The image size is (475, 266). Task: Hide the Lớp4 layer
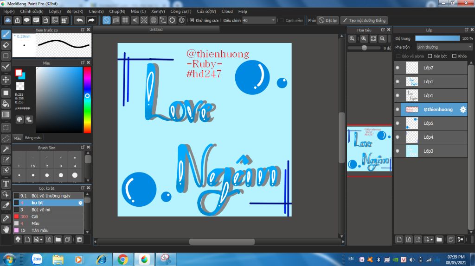tap(398, 137)
